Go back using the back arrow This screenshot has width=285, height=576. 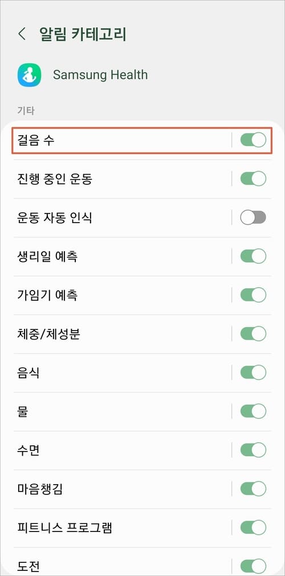pos(22,34)
